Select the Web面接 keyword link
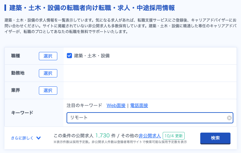 [x=116, y=106]
